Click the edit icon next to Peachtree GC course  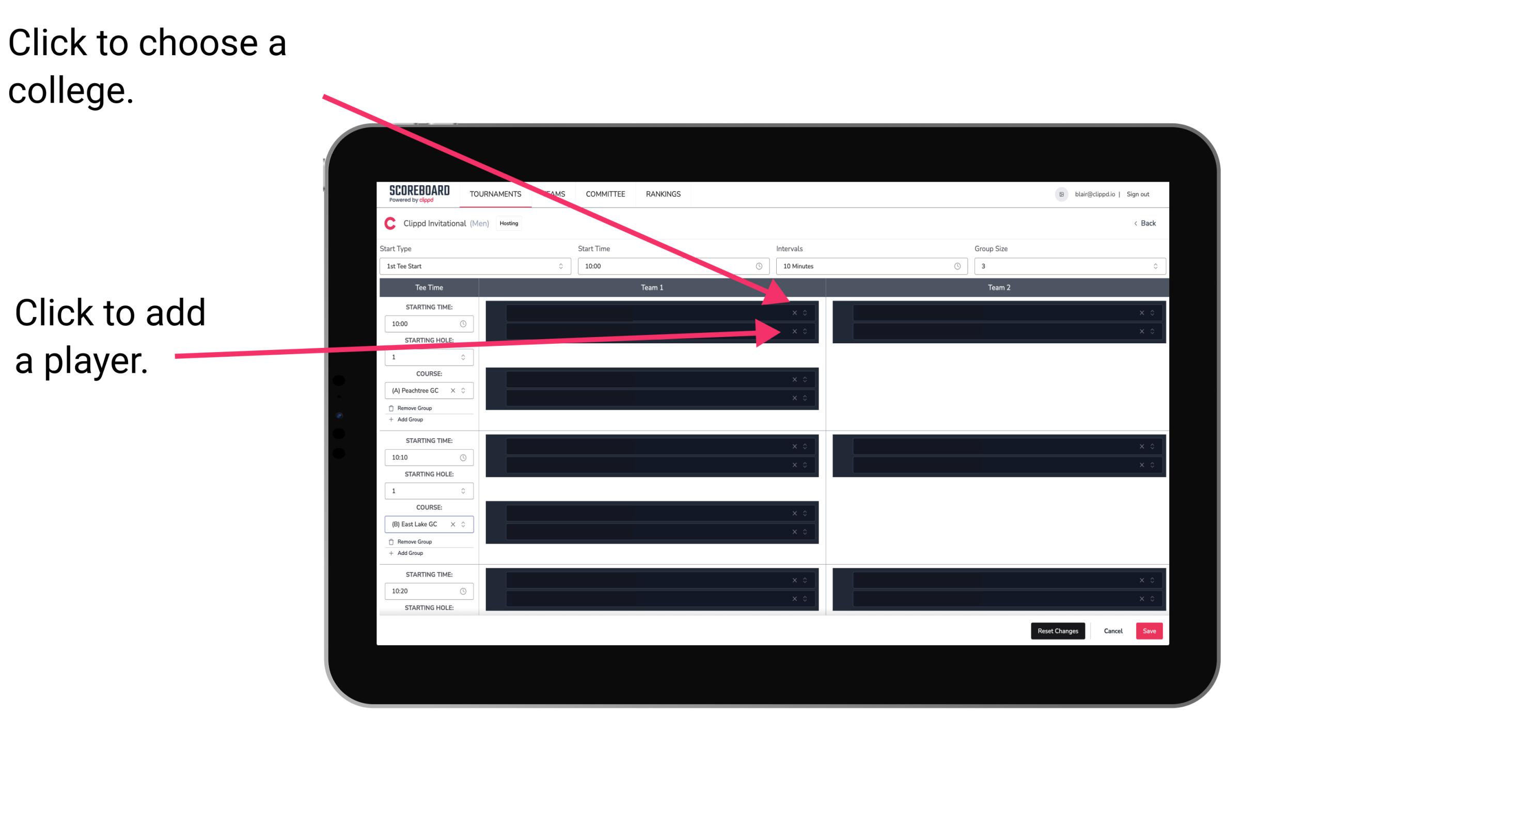pos(464,392)
